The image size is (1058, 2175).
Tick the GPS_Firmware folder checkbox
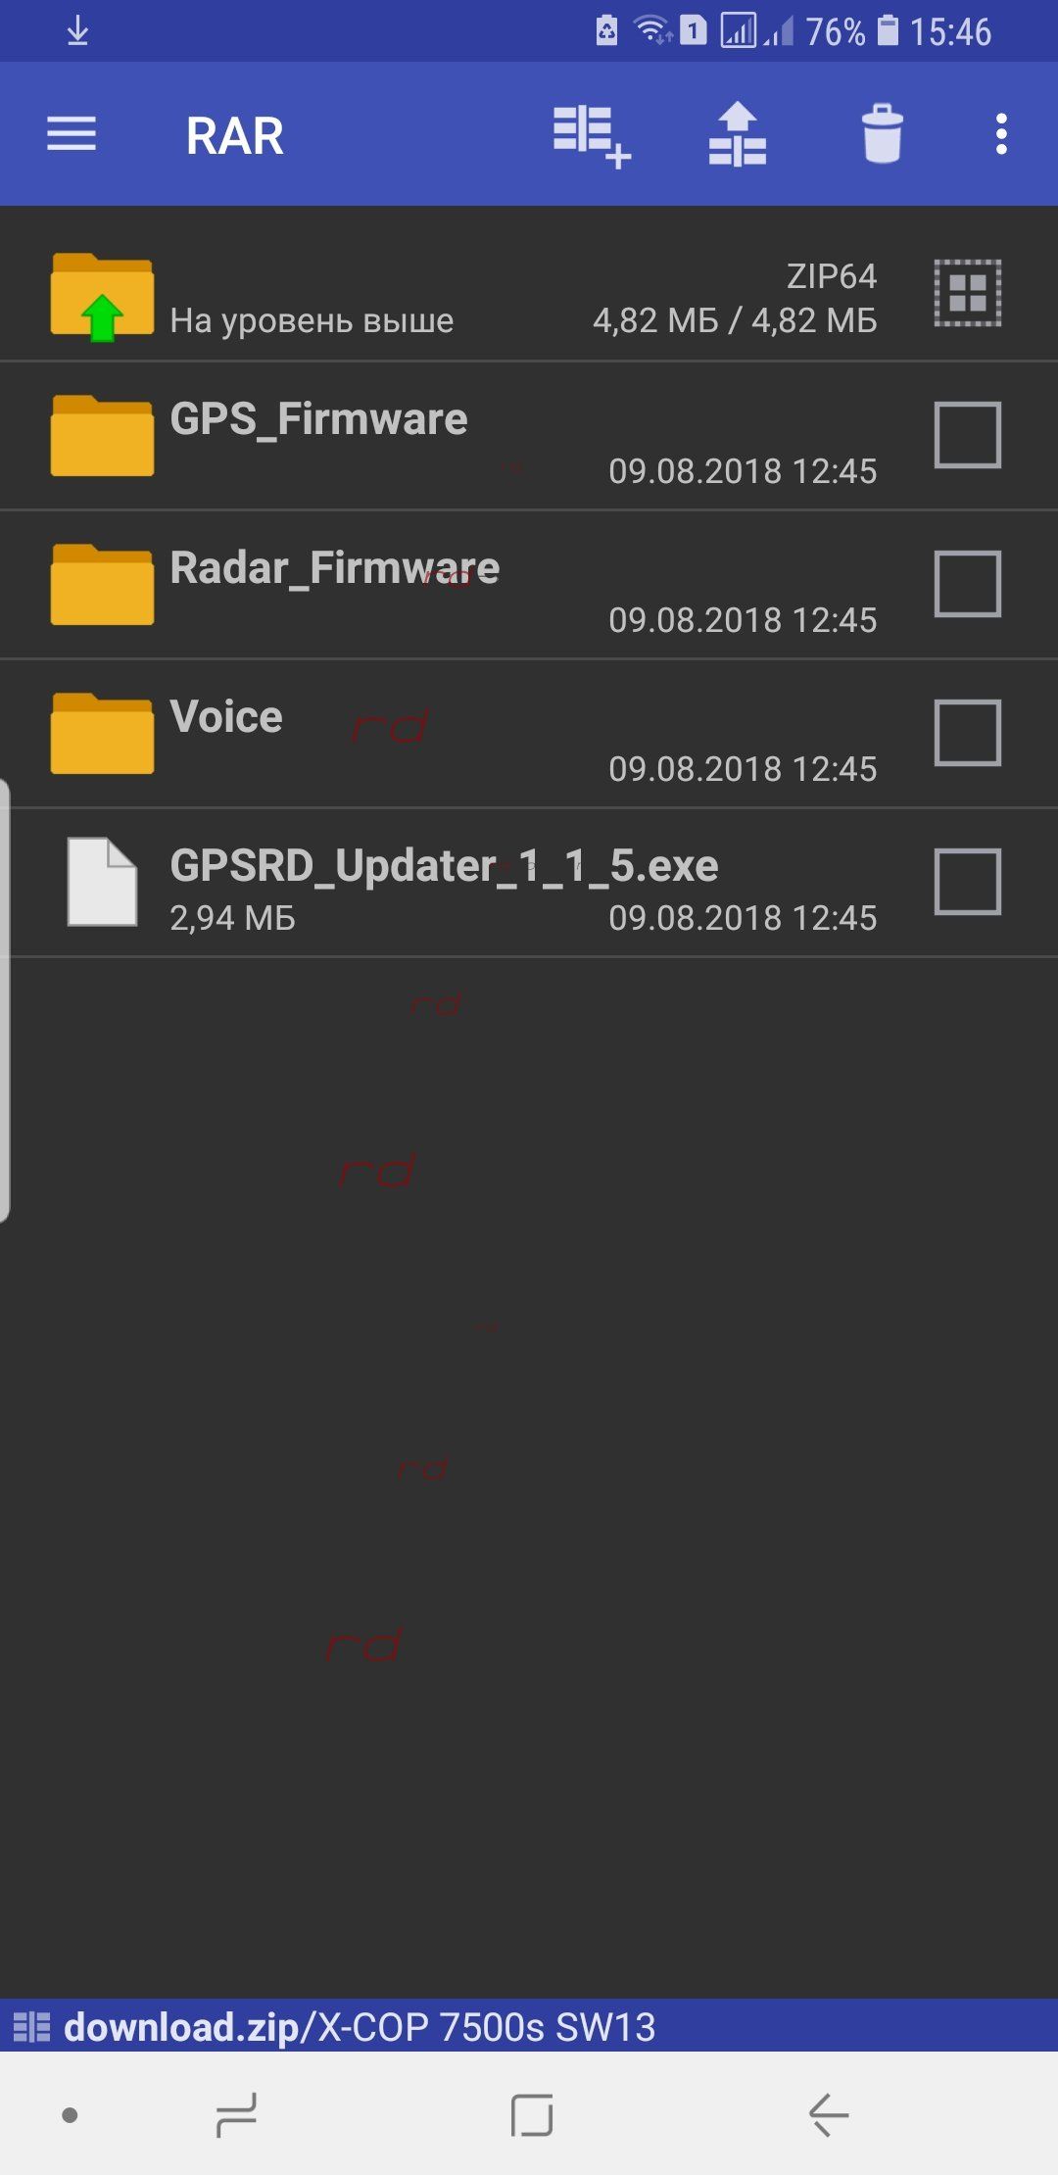pyautogui.click(x=967, y=434)
